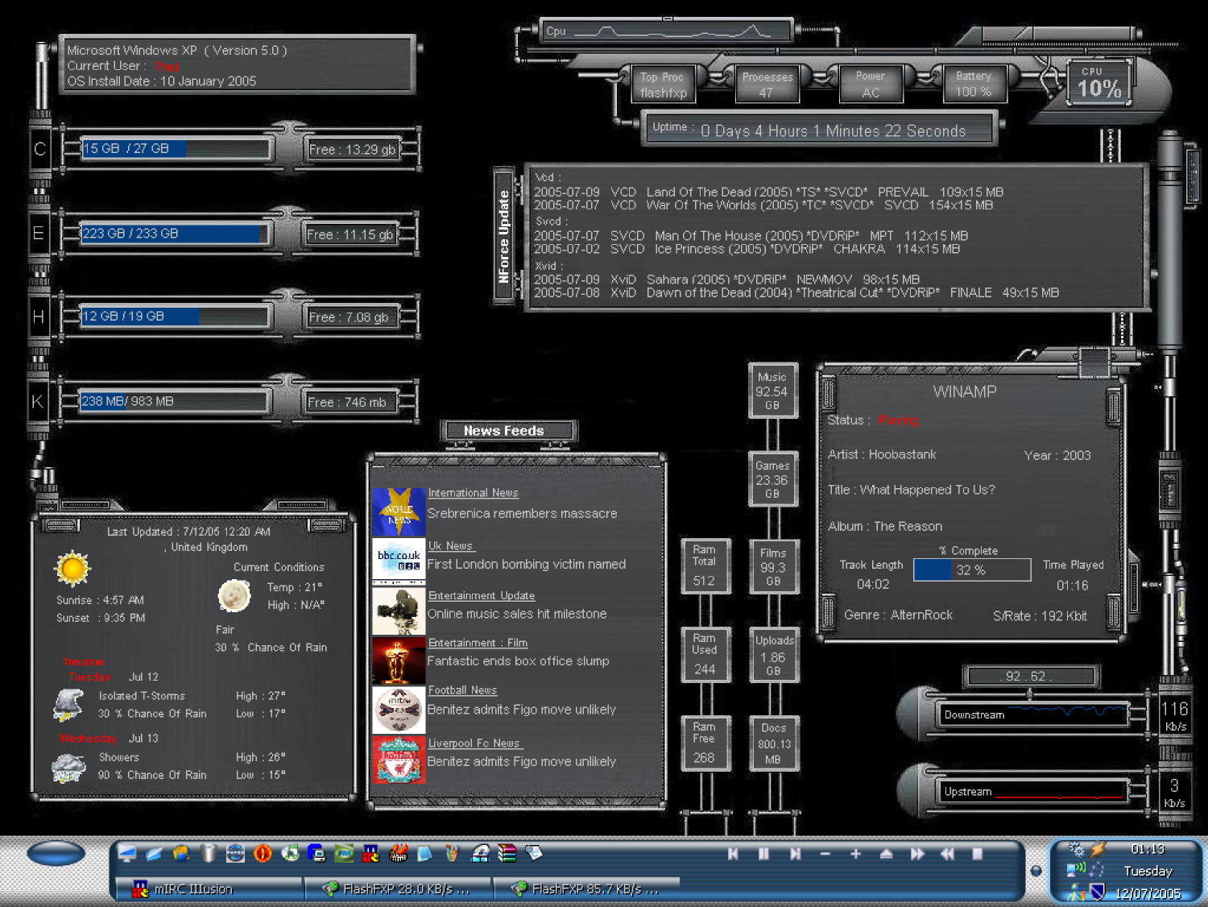Open the Messenger buddy tray icon
The image size is (1208, 907).
tap(1076, 892)
